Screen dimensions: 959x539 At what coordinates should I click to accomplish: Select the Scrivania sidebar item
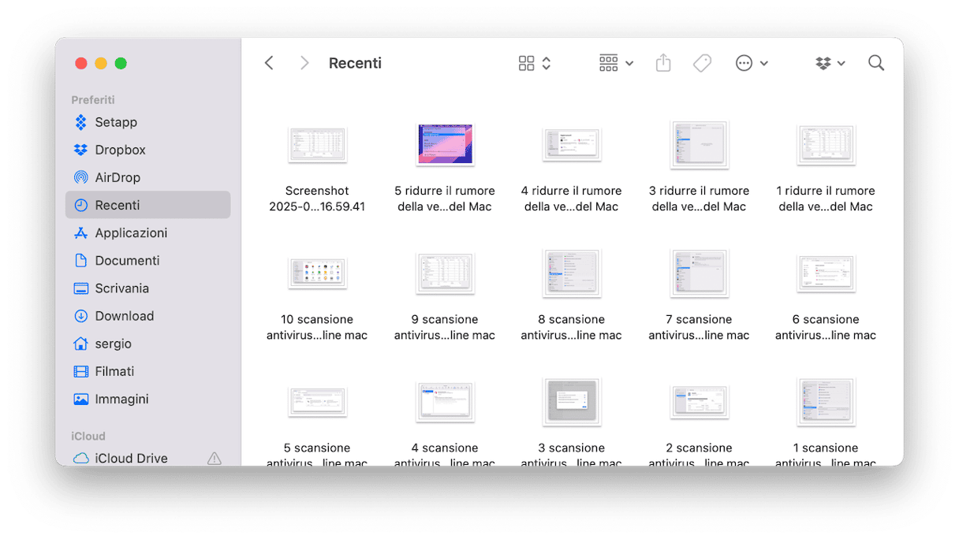point(121,288)
